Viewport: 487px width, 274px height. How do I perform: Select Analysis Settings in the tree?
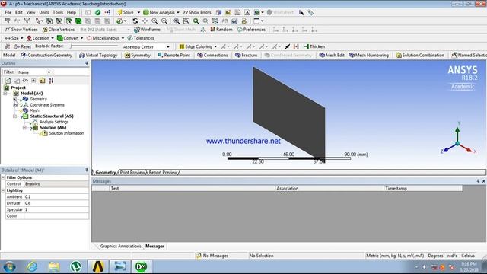click(x=54, y=122)
